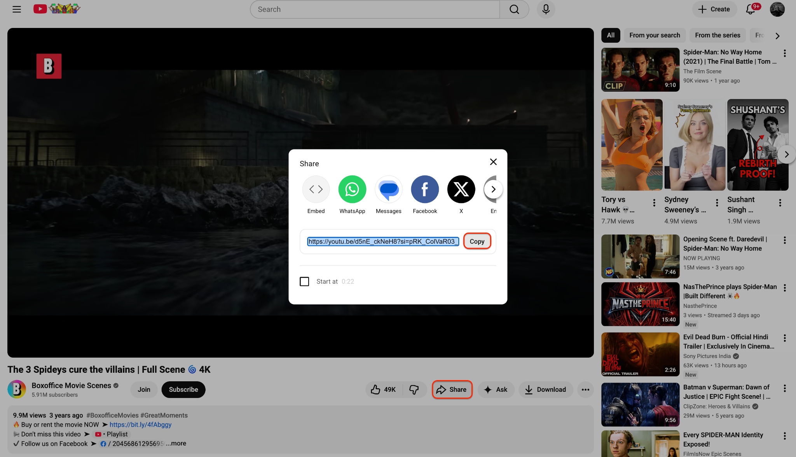Go to YouTube home via logo

click(x=57, y=9)
